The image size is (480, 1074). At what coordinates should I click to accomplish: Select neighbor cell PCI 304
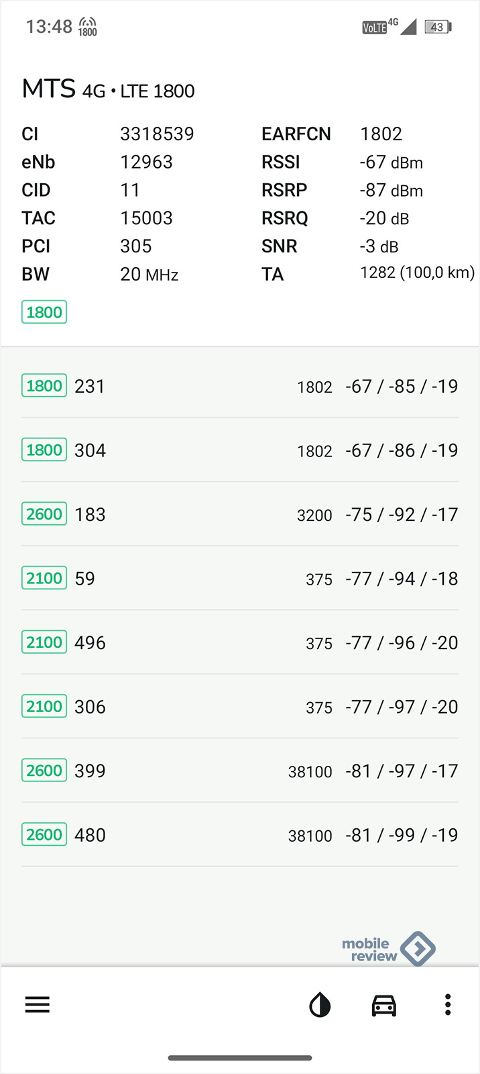240,450
